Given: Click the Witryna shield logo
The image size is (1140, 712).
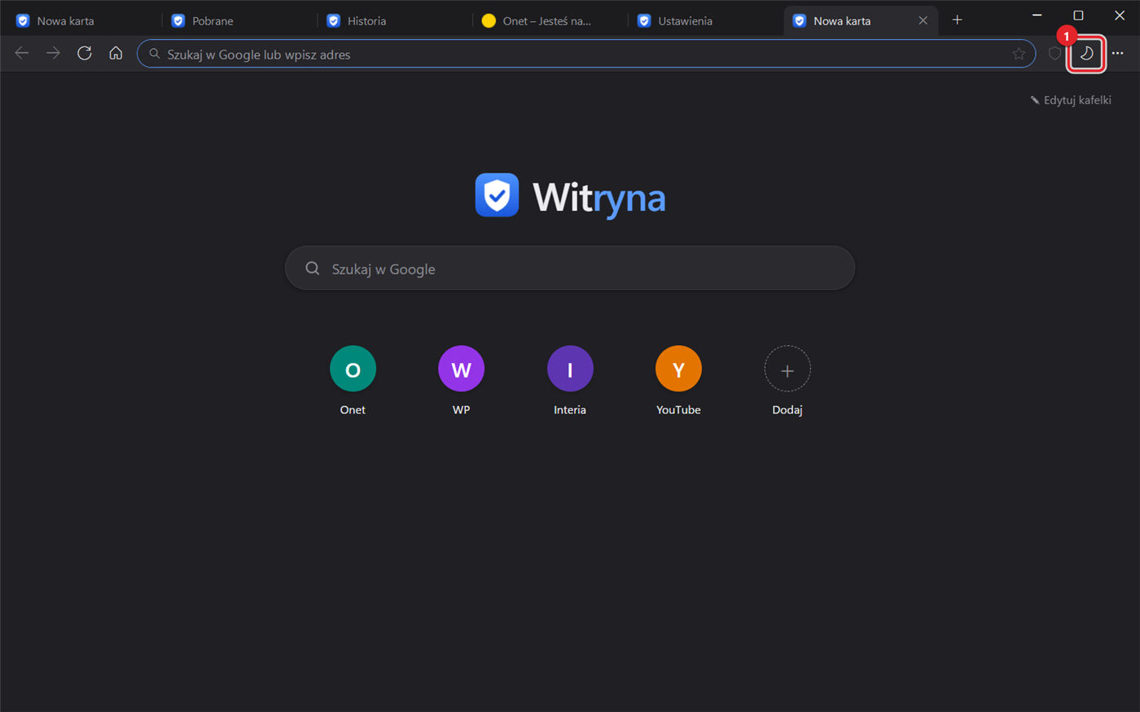Looking at the screenshot, I should pos(497,195).
